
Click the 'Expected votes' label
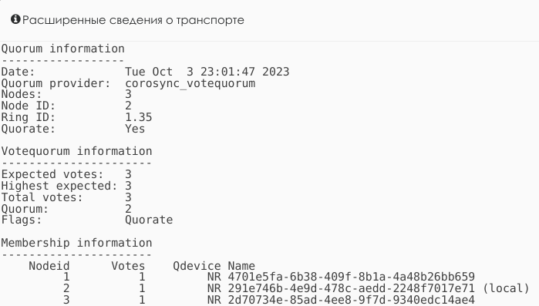pyautogui.click(x=52, y=174)
